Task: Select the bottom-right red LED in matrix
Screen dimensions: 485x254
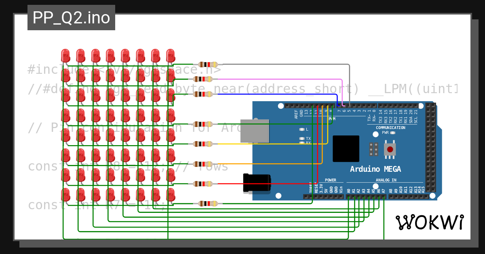Action: 171,196
